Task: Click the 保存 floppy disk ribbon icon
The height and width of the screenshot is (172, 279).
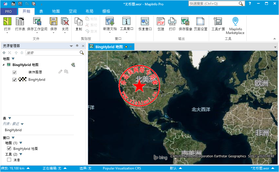Action: [x=54, y=21]
